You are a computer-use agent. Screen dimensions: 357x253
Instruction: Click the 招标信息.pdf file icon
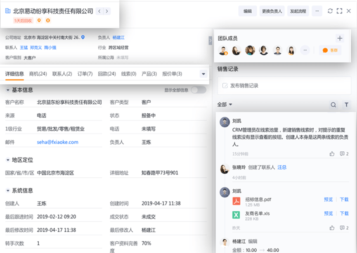point(236,201)
